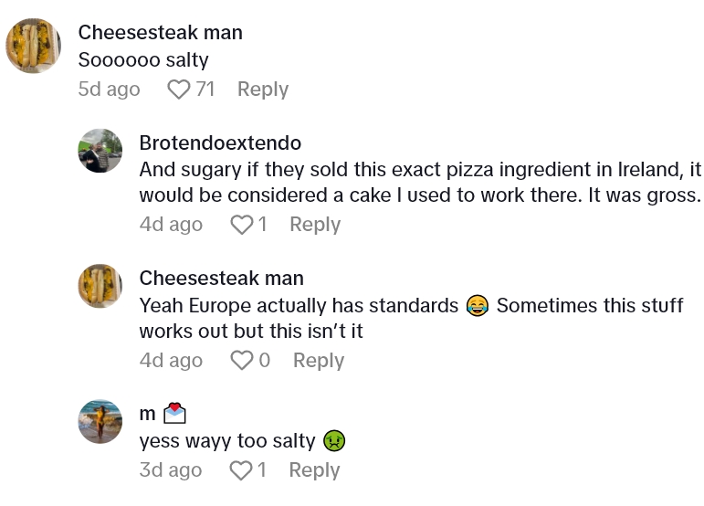Open Cheesesteak man's avatar in reply thread
This screenshot has height=506, width=704.
[x=100, y=286]
